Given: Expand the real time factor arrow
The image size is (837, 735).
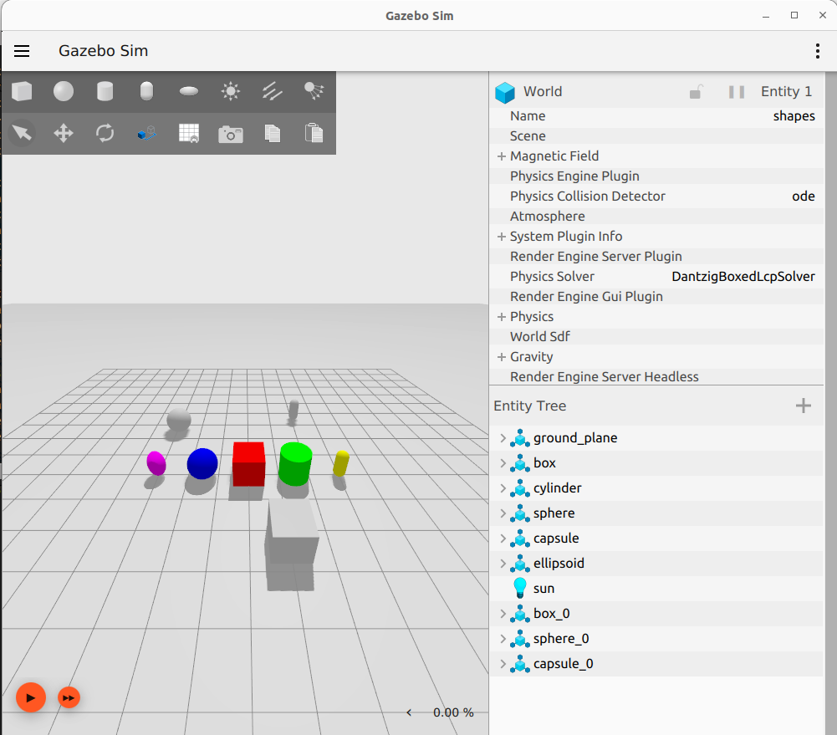Looking at the screenshot, I should (410, 712).
